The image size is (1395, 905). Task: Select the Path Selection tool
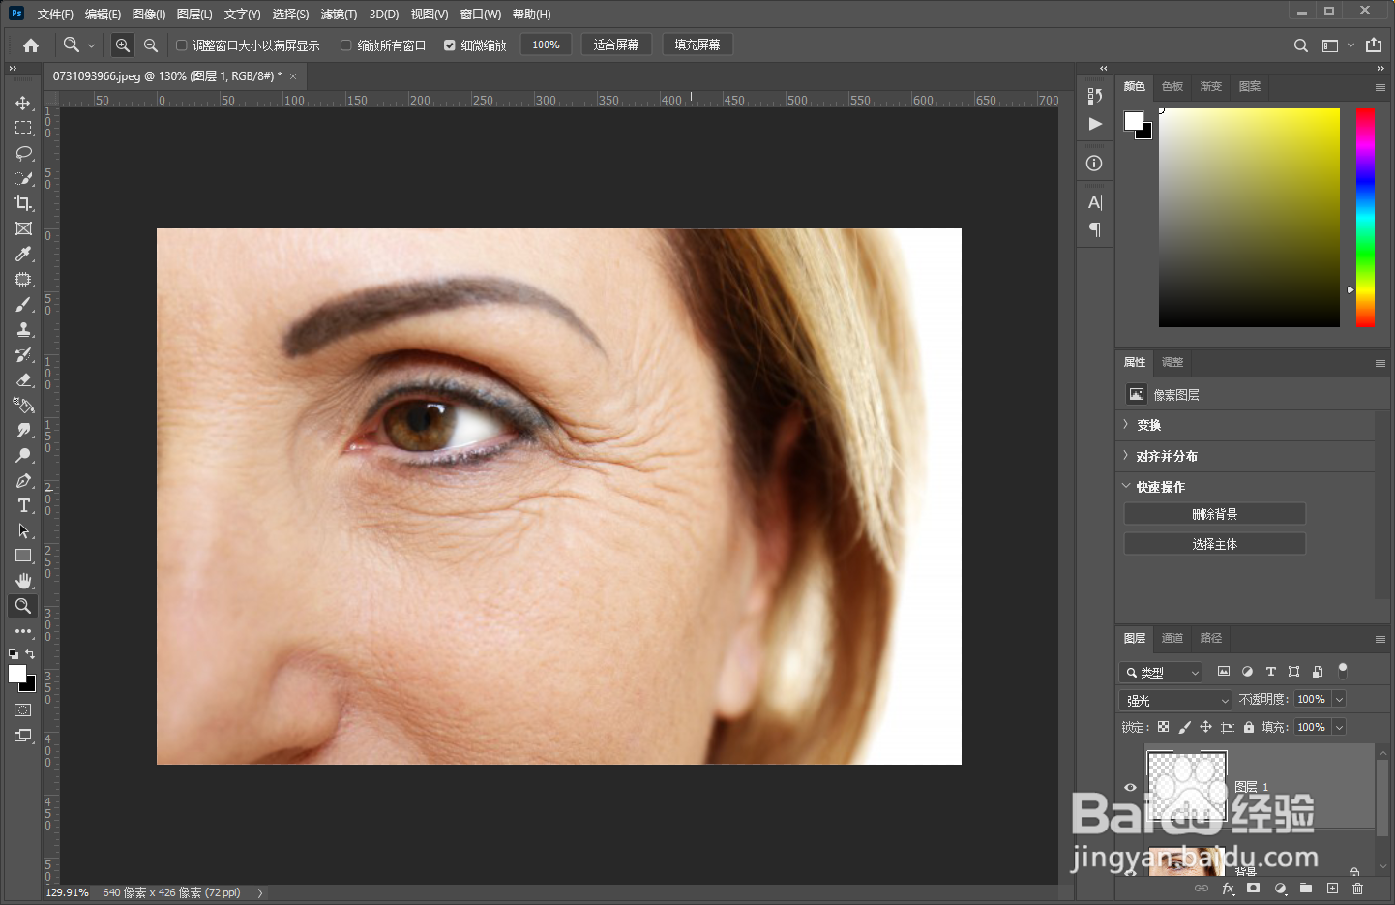pos(23,530)
